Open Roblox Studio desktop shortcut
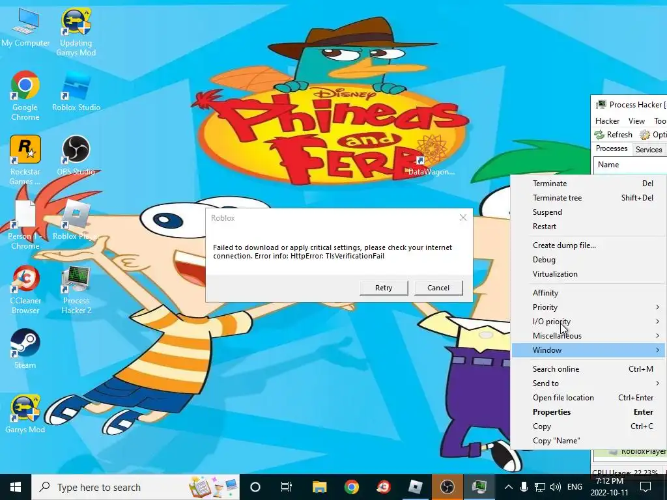The height and width of the screenshot is (500, 667). tap(76, 92)
